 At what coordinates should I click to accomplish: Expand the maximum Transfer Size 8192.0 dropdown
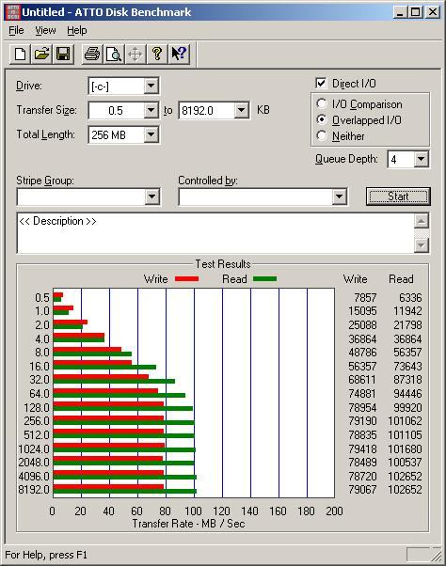pos(241,110)
